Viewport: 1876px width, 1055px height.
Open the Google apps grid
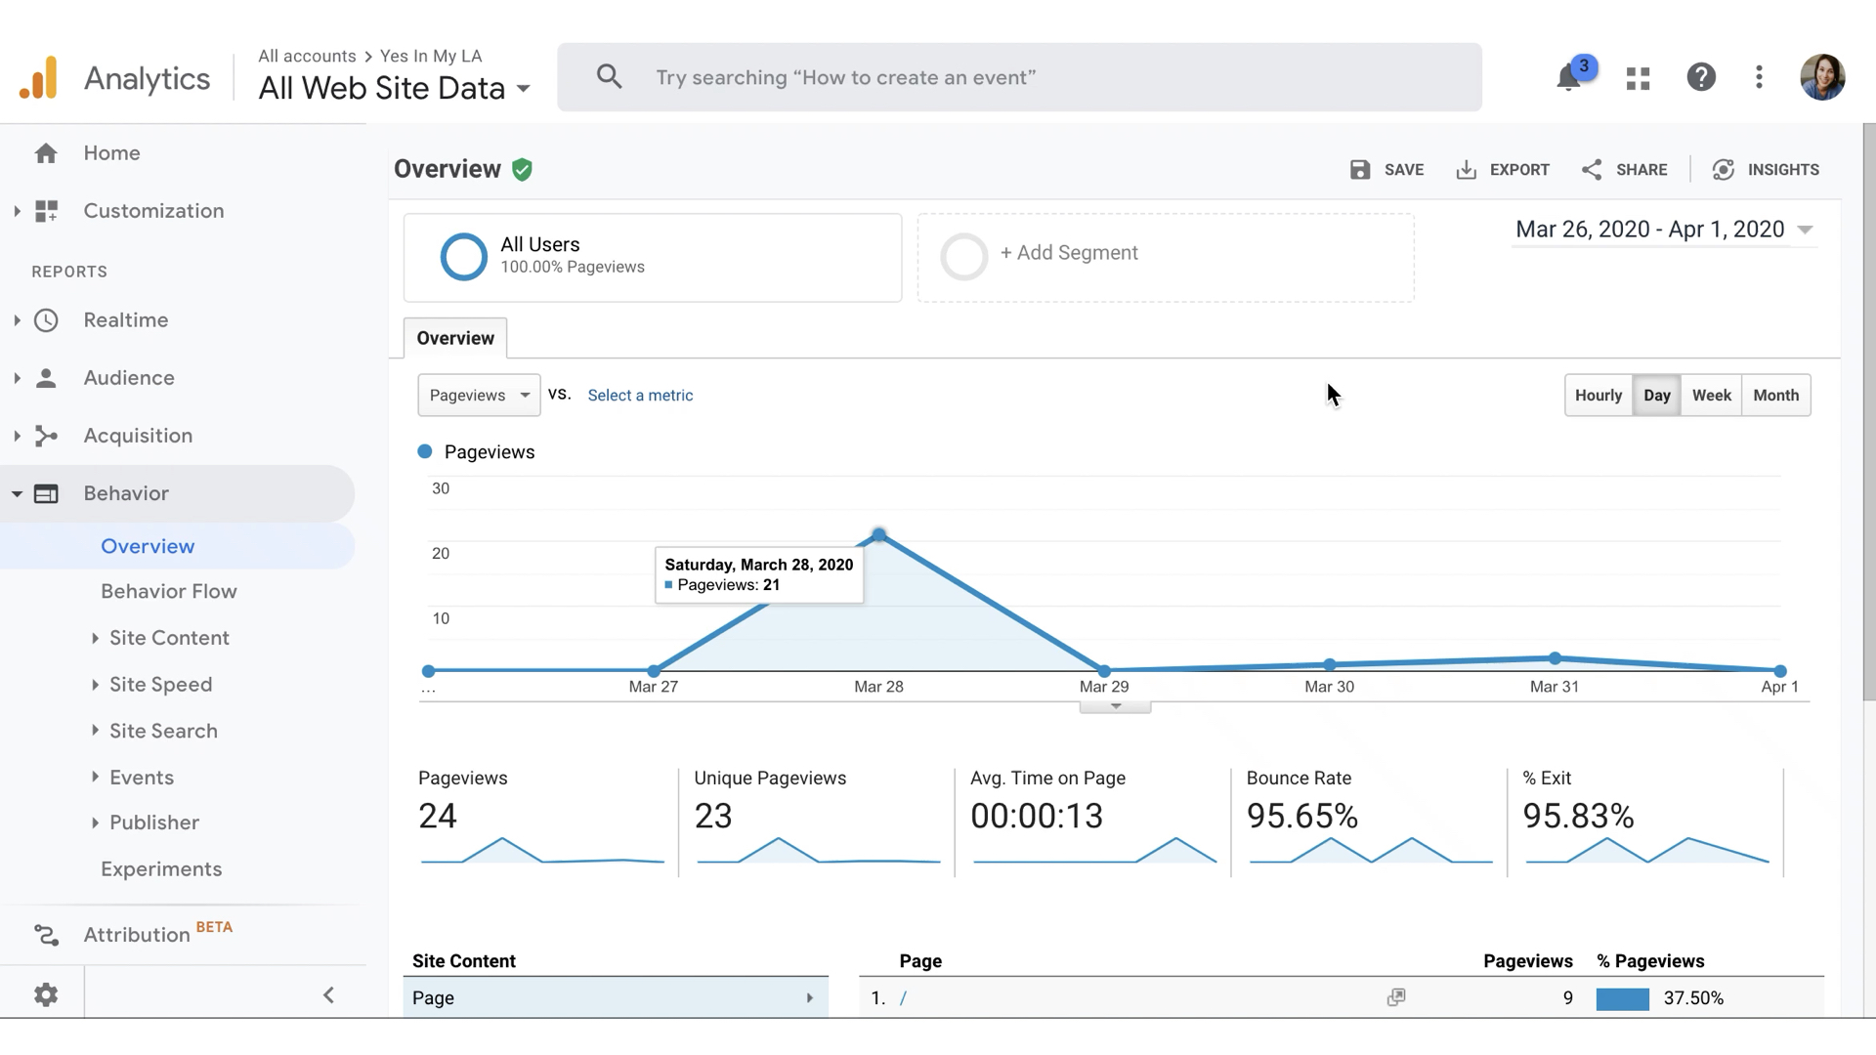pyautogui.click(x=1638, y=77)
